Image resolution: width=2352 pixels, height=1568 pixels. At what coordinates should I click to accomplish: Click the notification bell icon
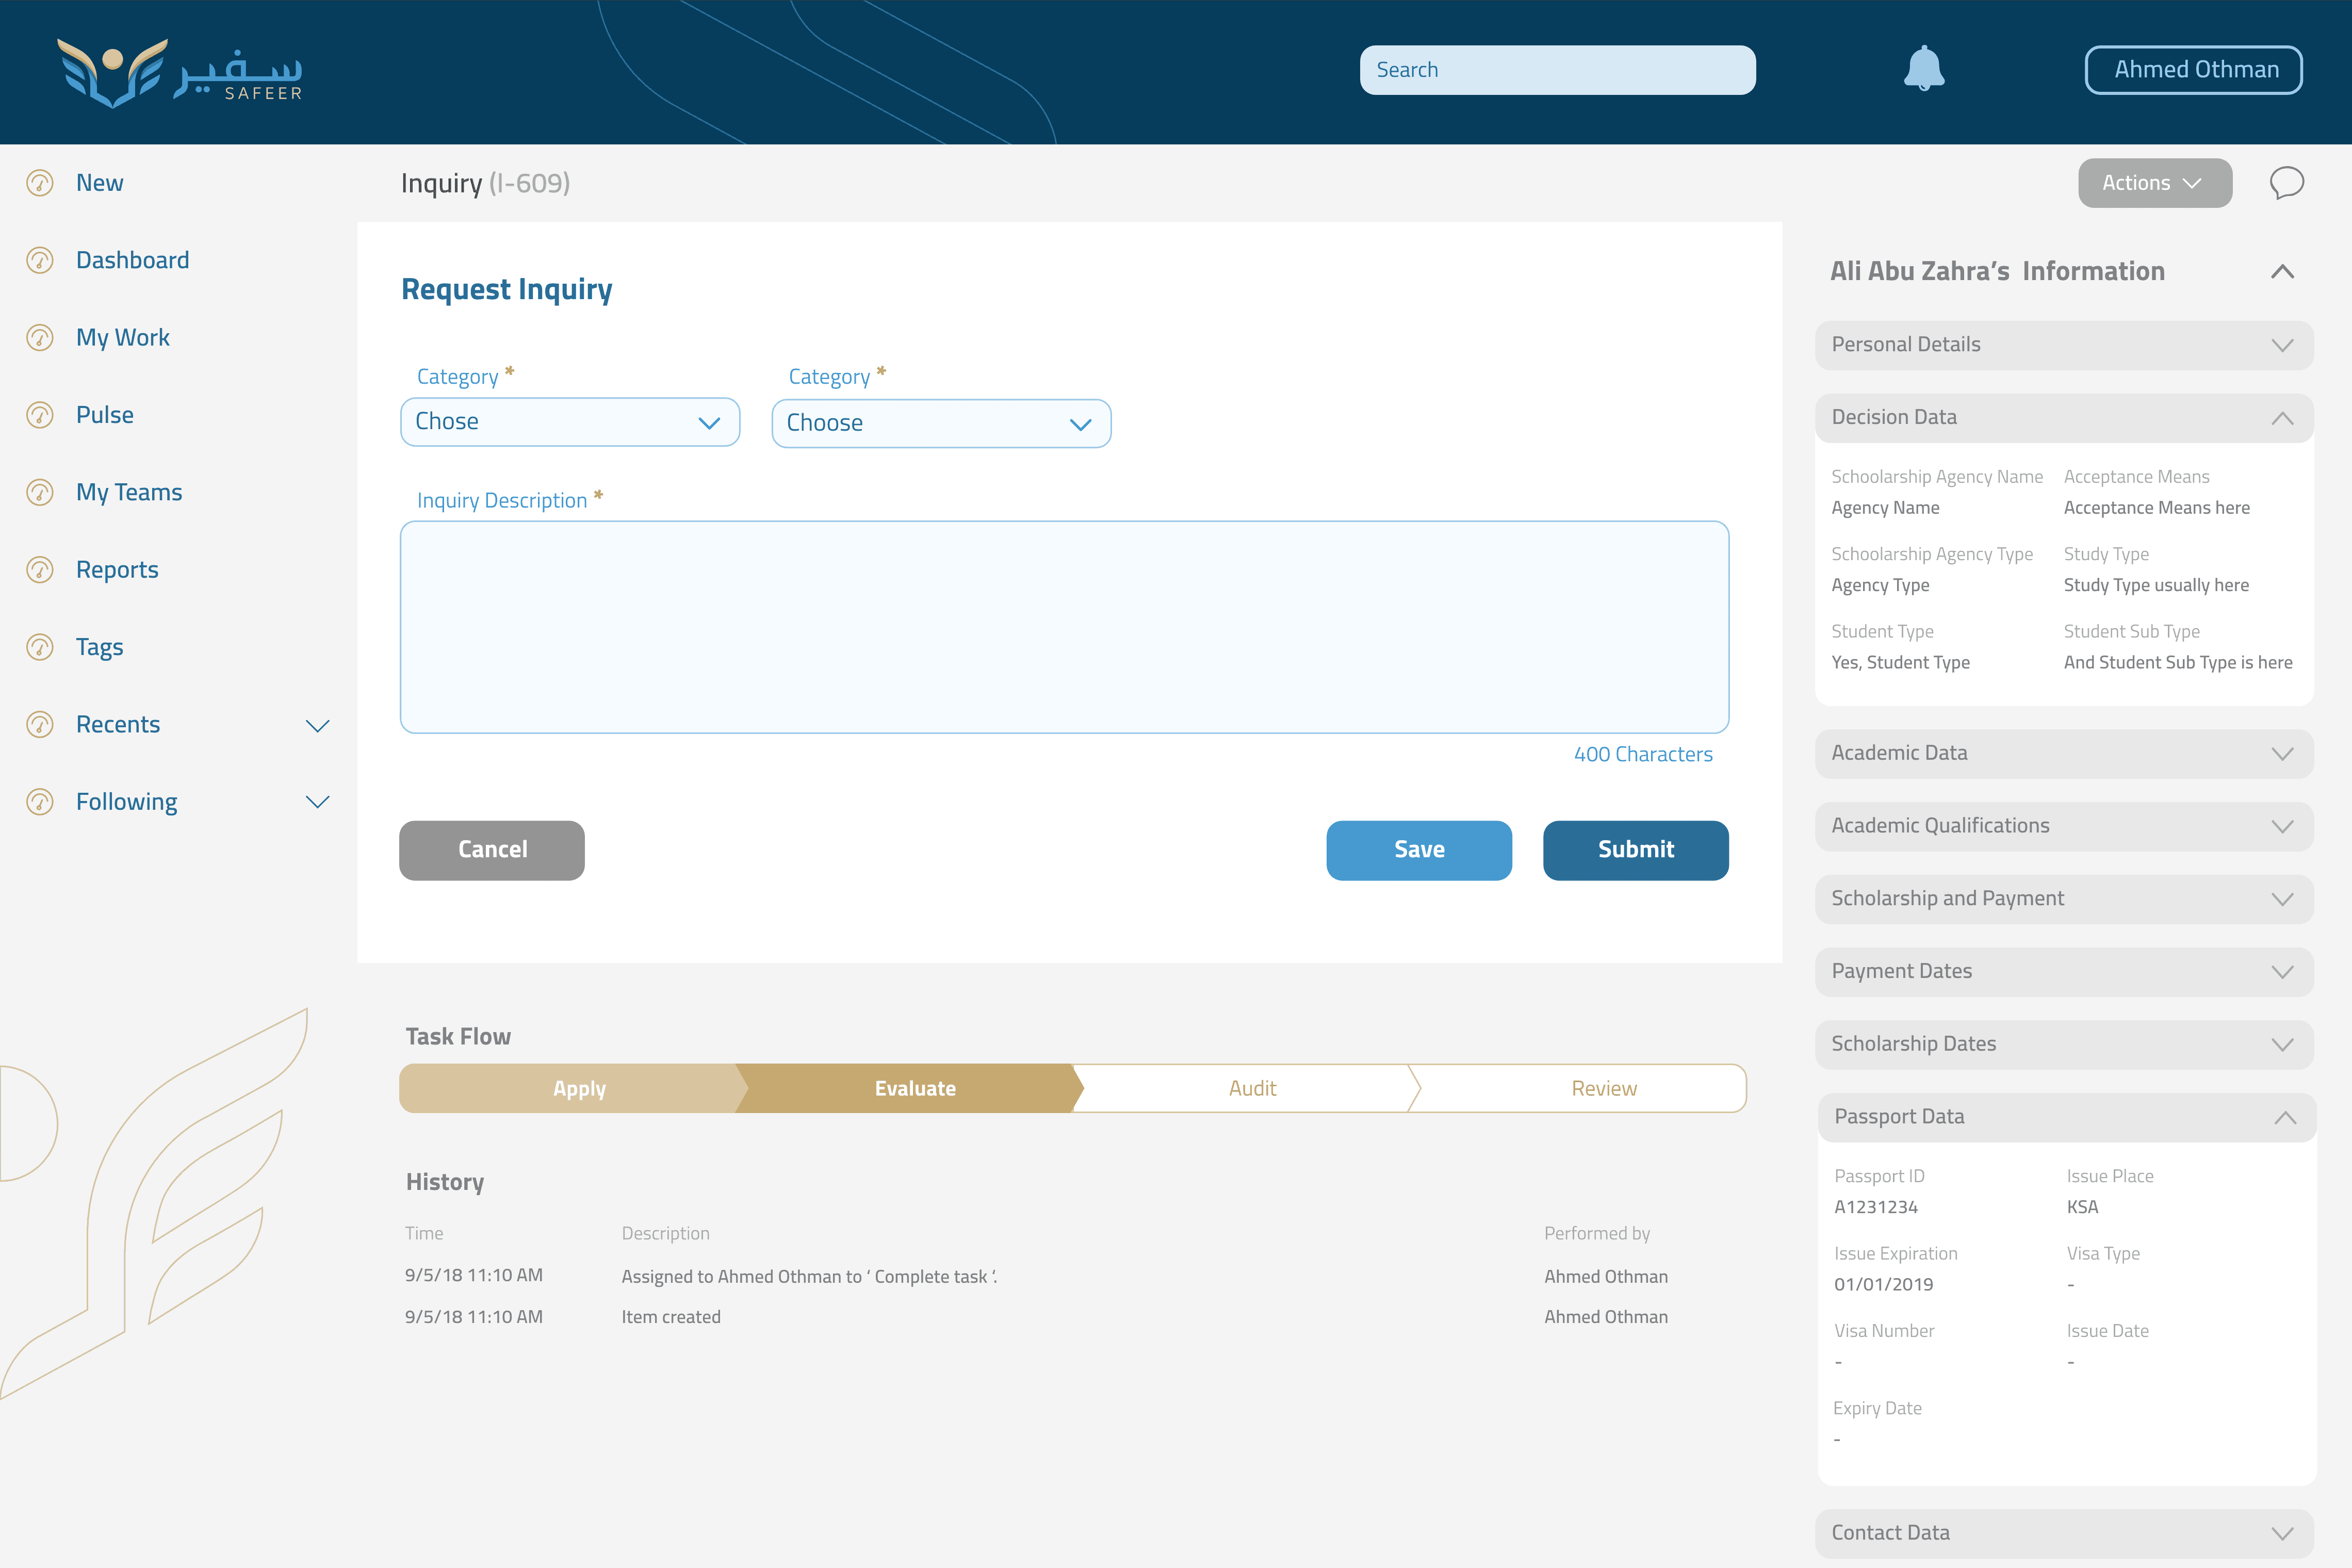pyautogui.click(x=1923, y=69)
